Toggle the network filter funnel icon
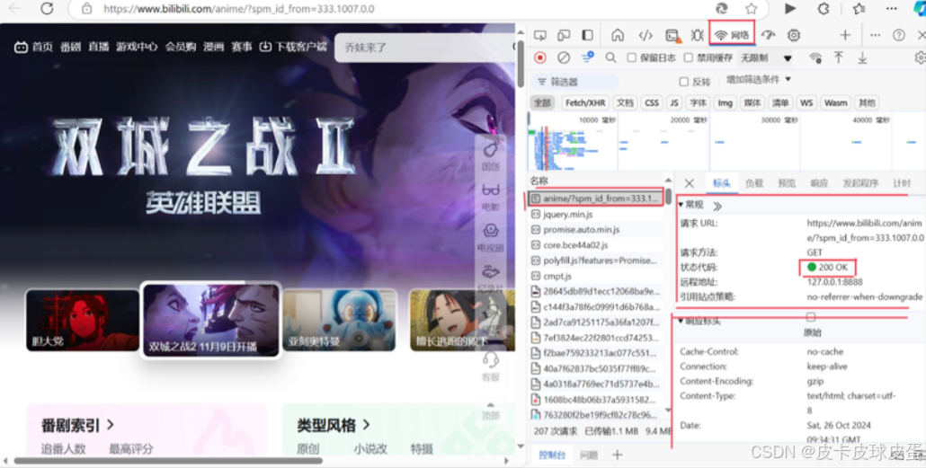 tap(587, 57)
